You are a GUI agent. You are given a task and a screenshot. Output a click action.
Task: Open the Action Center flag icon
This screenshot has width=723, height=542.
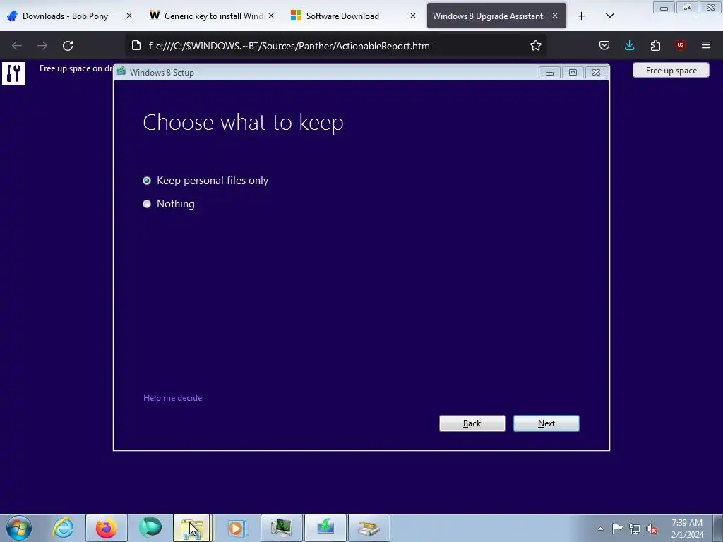[x=617, y=529]
